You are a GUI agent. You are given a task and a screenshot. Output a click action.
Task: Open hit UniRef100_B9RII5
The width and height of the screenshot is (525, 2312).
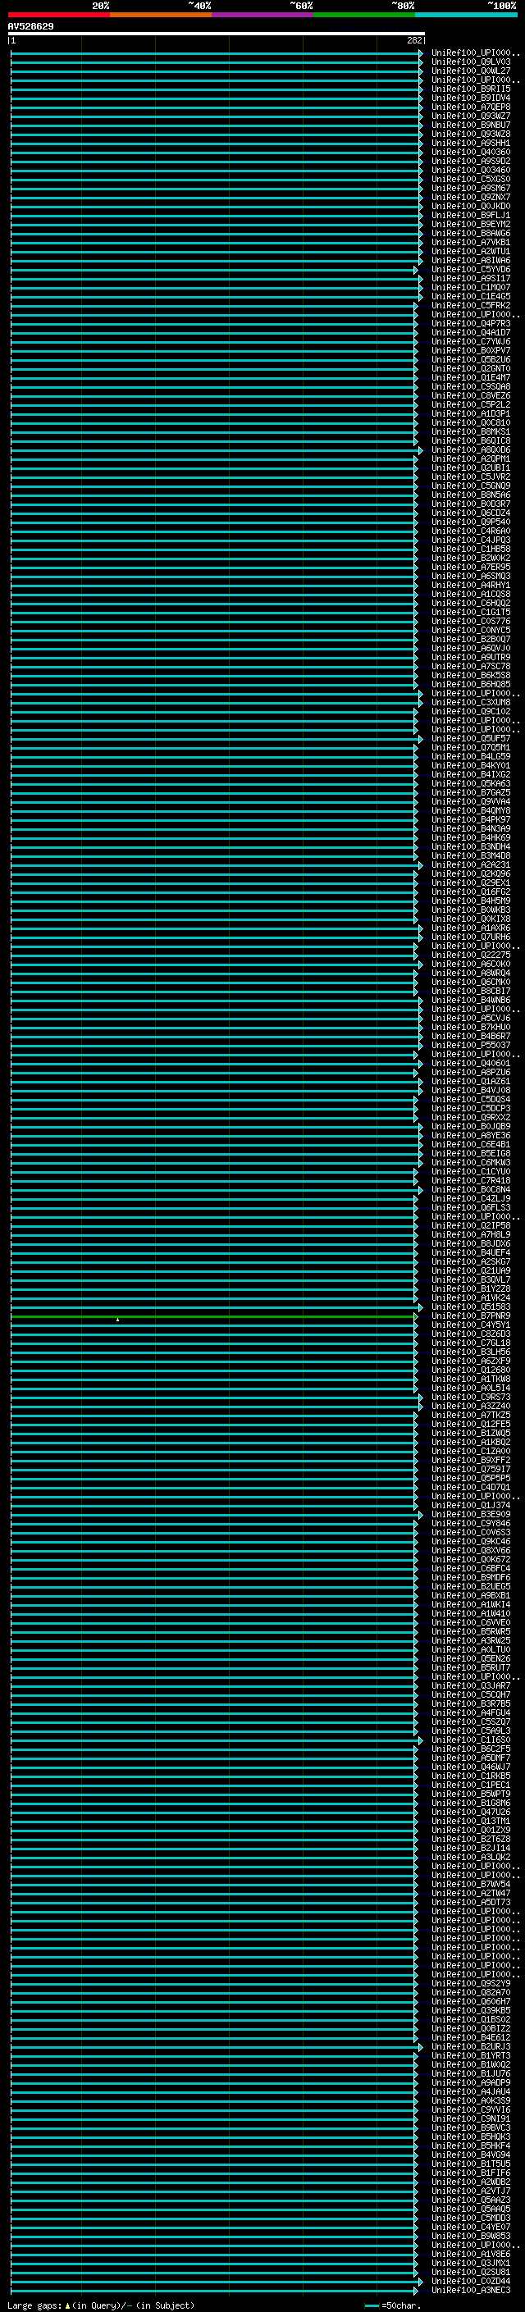(x=470, y=89)
